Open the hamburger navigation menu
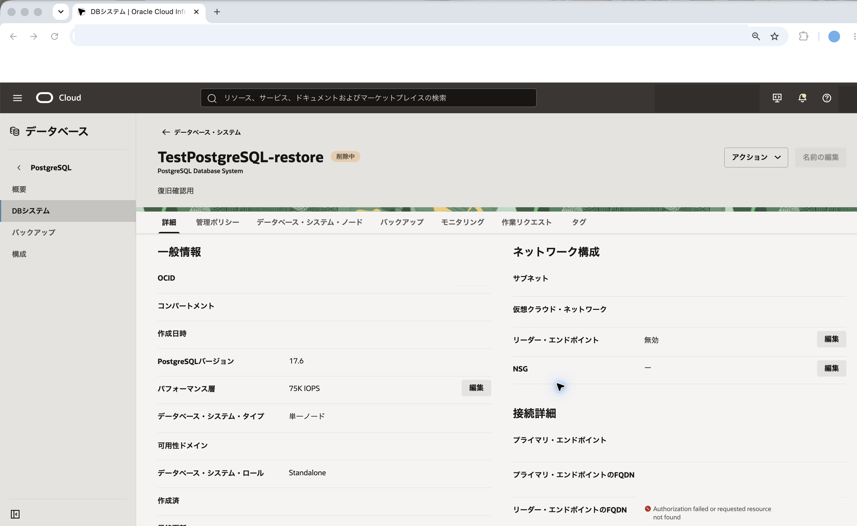857x526 pixels. point(18,98)
